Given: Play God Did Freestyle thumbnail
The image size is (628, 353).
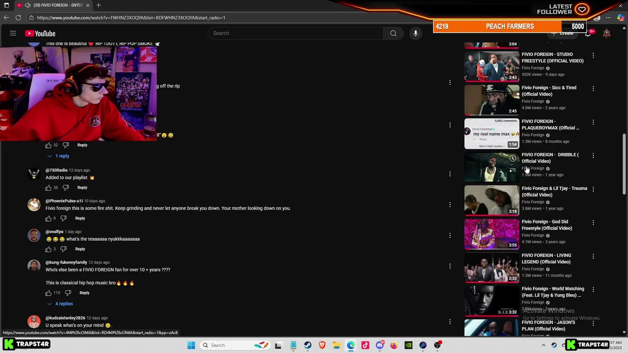Looking at the screenshot, I should [x=492, y=234].
